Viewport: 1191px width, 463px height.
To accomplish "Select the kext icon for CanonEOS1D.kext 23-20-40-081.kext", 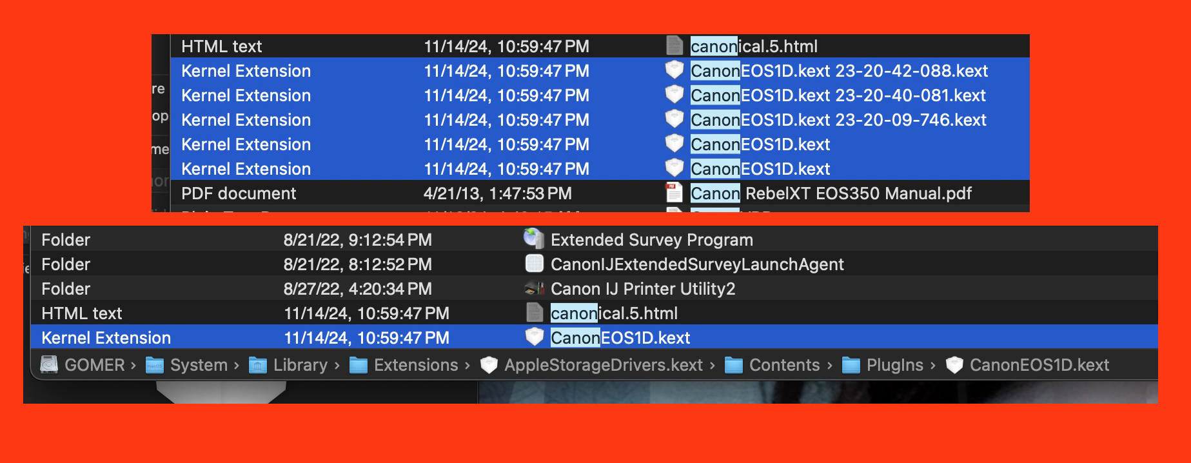I will (674, 95).
